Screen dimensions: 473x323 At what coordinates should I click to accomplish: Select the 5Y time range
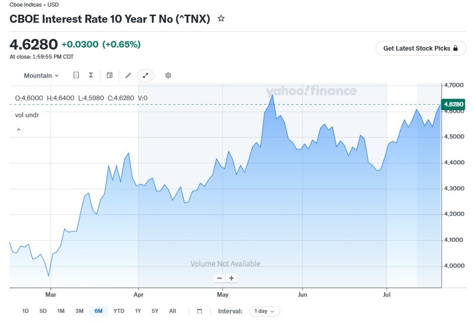[x=155, y=311]
